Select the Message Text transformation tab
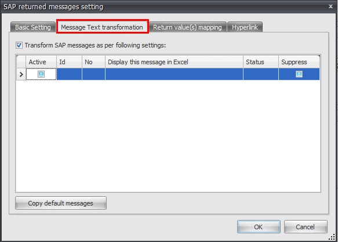The image size is (338, 242). point(102,27)
